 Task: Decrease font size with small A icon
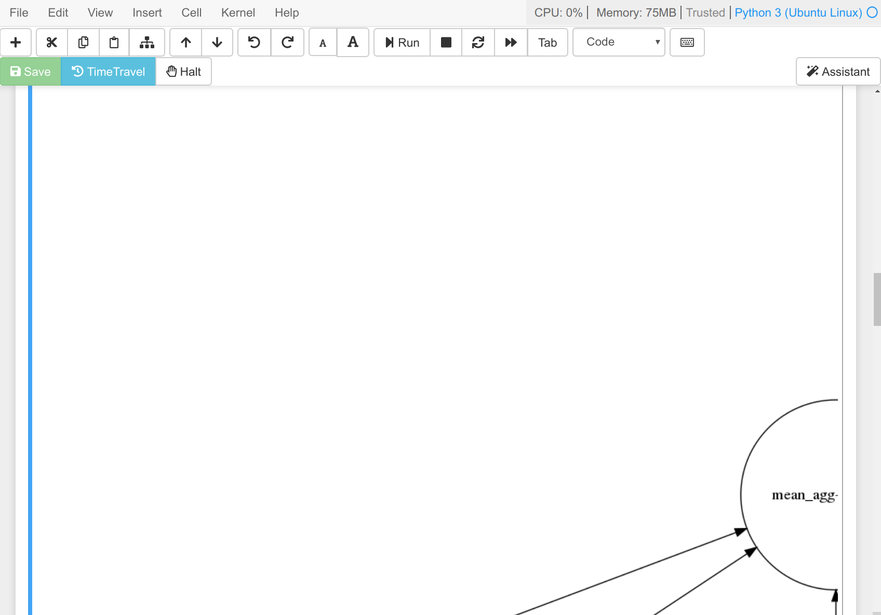(x=323, y=42)
